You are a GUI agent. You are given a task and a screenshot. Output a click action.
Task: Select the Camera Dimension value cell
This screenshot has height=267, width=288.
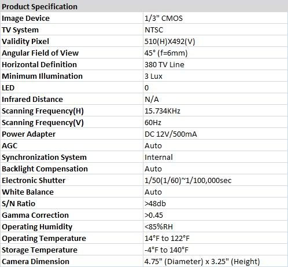point(215,261)
